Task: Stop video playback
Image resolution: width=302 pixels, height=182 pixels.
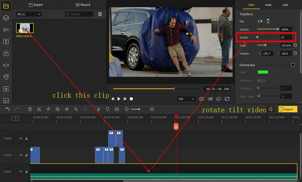Action: [x=131, y=99]
